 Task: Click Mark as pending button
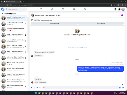click(54, 23)
